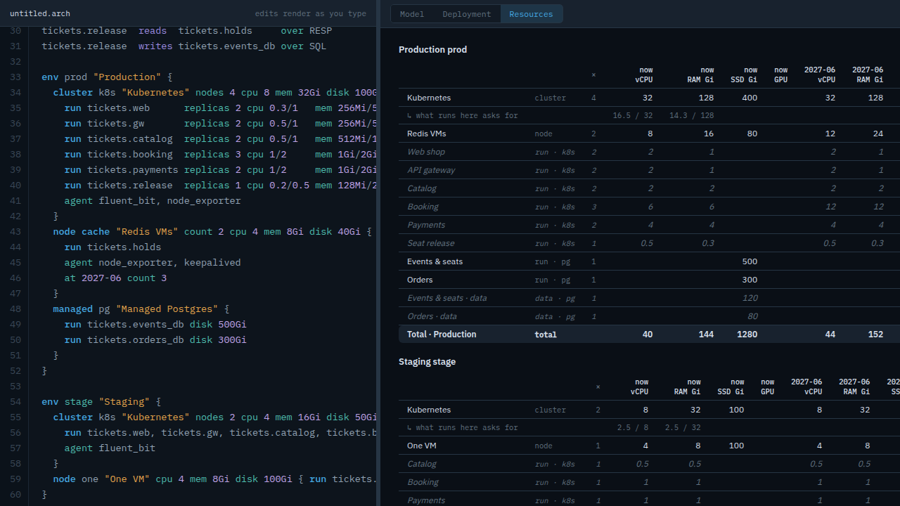
Task: Select the Resources tab
Action: (x=531, y=14)
